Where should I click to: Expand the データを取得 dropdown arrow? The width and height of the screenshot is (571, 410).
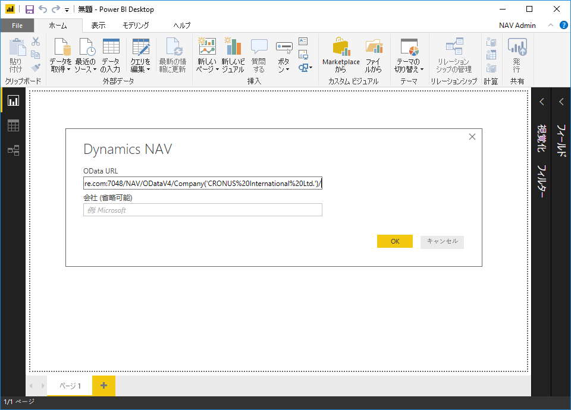[x=68, y=69]
